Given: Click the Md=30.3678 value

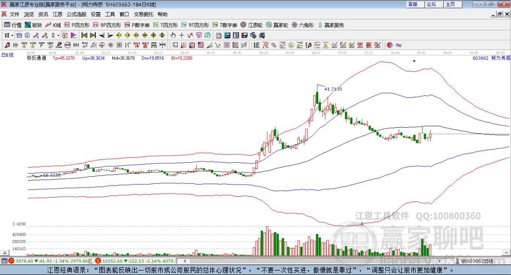Looking at the screenshot, I should pyautogui.click(x=123, y=58).
